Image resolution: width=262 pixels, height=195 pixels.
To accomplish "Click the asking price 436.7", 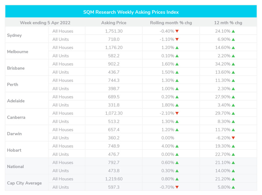I will (x=114, y=72).
